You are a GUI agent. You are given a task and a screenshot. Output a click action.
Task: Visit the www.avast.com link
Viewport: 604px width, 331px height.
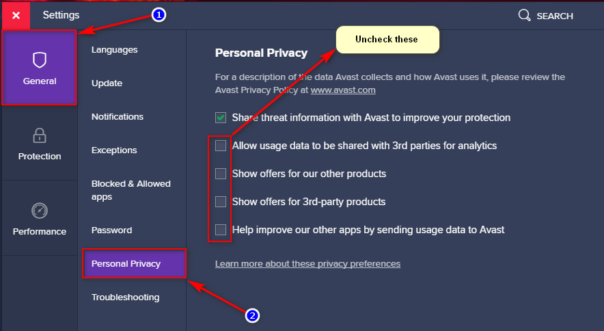tap(343, 90)
